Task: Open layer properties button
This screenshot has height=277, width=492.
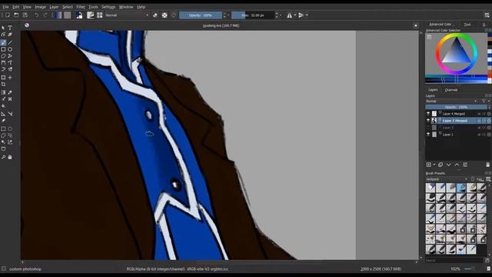Action: click(465, 165)
